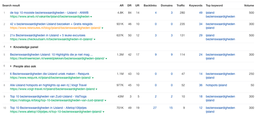Open dropdown arrow beside ikwilmeerreizen.nl URL
The width and height of the screenshot is (257, 115).
[106, 59]
